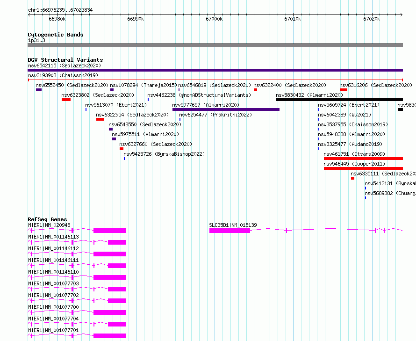Click the 67010k ruler position
The height and width of the screenshot is (341, 416).
click(293, 19)
